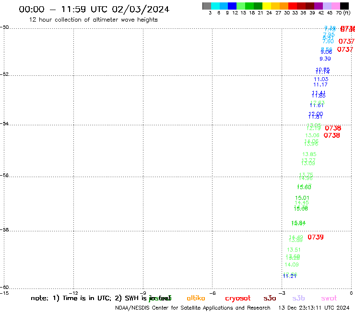Click the wave height value 14.09
The width and height of the screenshot is (355, 312).
pos(292,264)
